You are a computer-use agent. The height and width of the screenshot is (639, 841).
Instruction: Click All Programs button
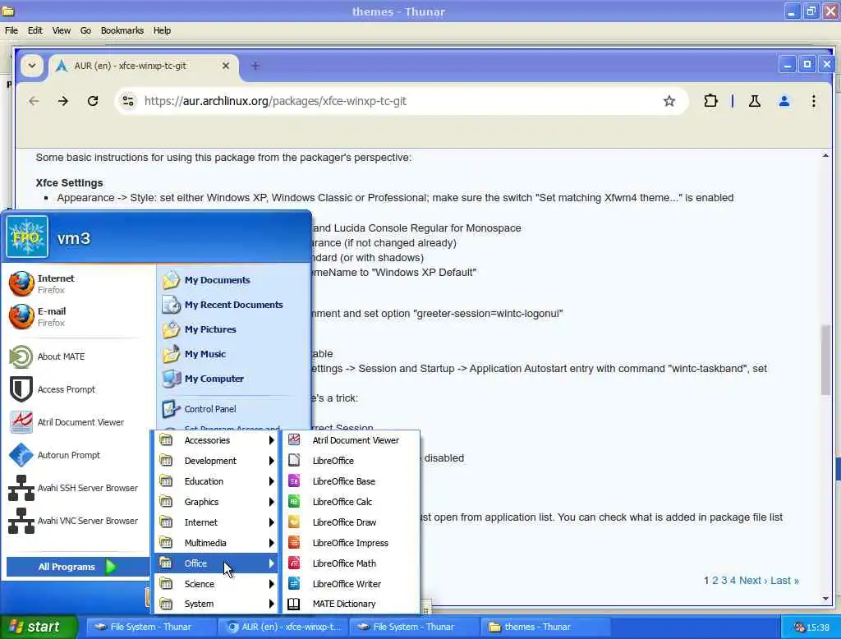coord(77,567)
